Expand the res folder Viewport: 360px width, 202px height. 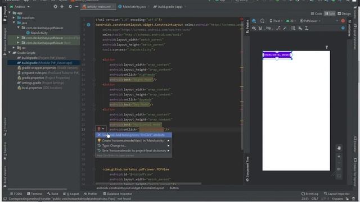(13, 48)
